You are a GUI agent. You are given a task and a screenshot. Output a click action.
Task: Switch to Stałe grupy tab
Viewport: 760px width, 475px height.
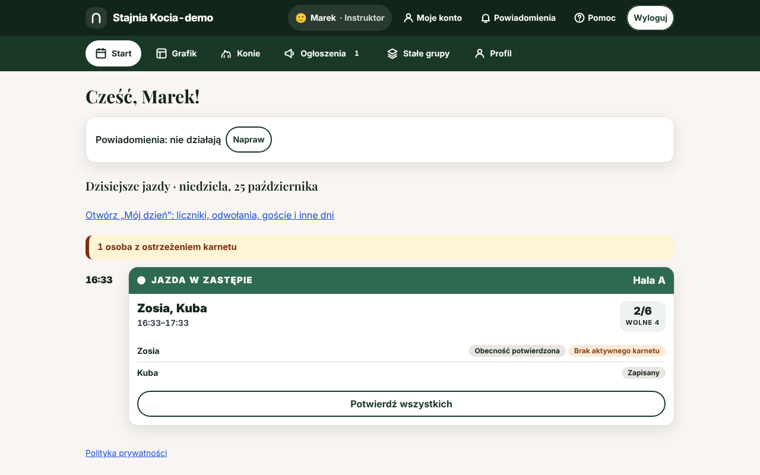pyautogui.click(x=418, y=53)
